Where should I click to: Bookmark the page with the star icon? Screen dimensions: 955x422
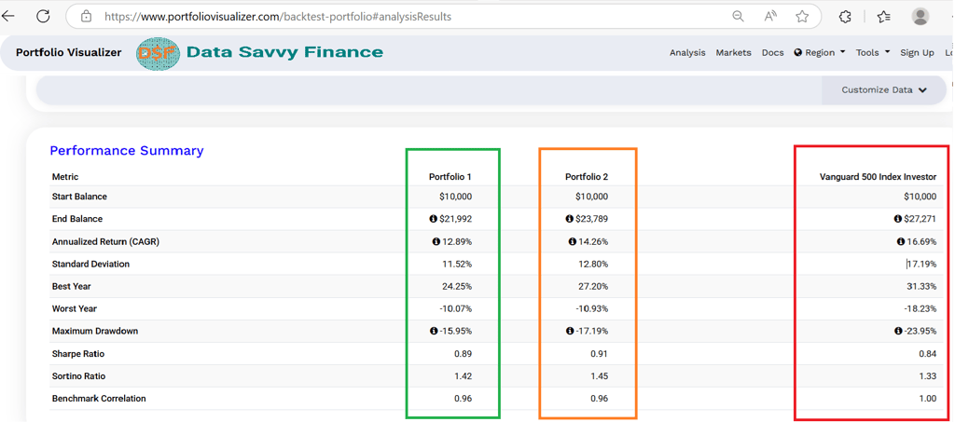(x=802, y=17)
